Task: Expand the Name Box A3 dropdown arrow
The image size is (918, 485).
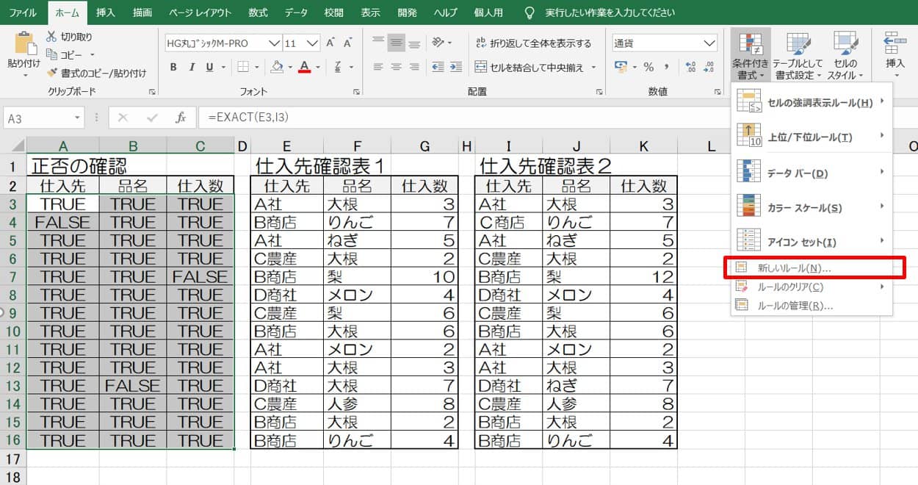Action: (x=77, y=118)
